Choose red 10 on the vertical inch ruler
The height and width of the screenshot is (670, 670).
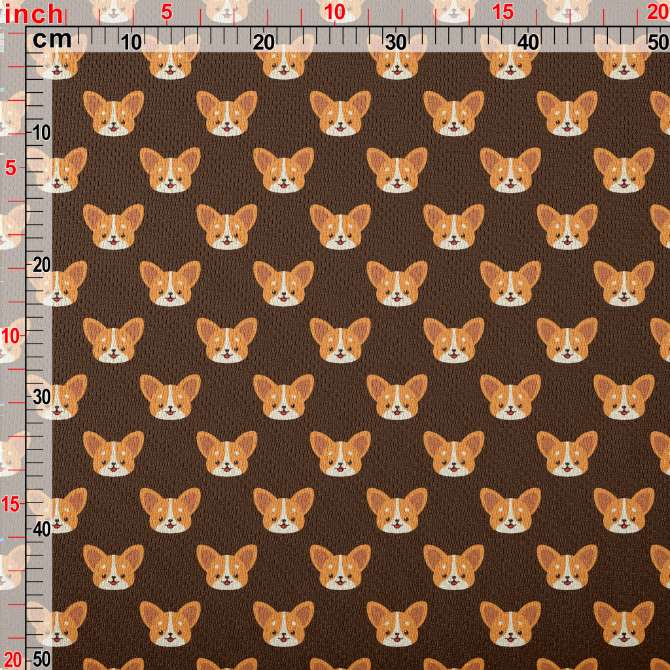click(x=10, y=337)
